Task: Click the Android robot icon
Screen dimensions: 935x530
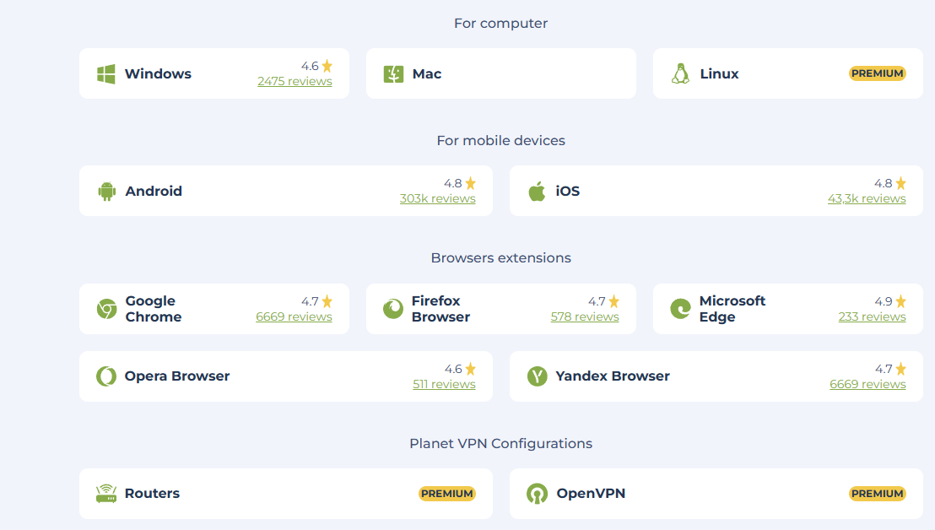Action: click(x=106, y=192)
